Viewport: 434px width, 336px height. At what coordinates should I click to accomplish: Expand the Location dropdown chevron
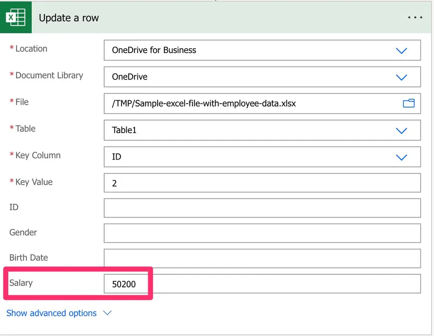pos(401,50)
